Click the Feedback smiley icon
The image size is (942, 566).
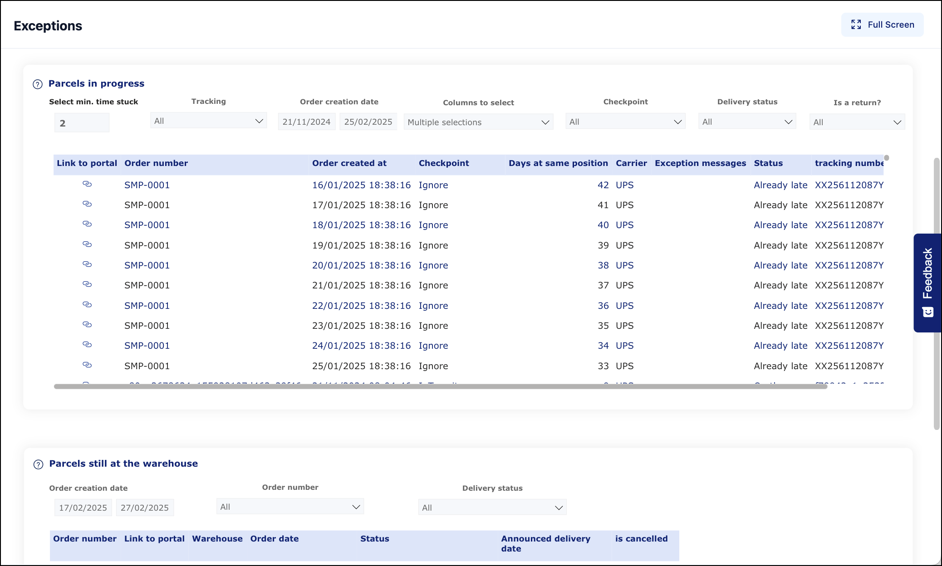coord(928,312)
